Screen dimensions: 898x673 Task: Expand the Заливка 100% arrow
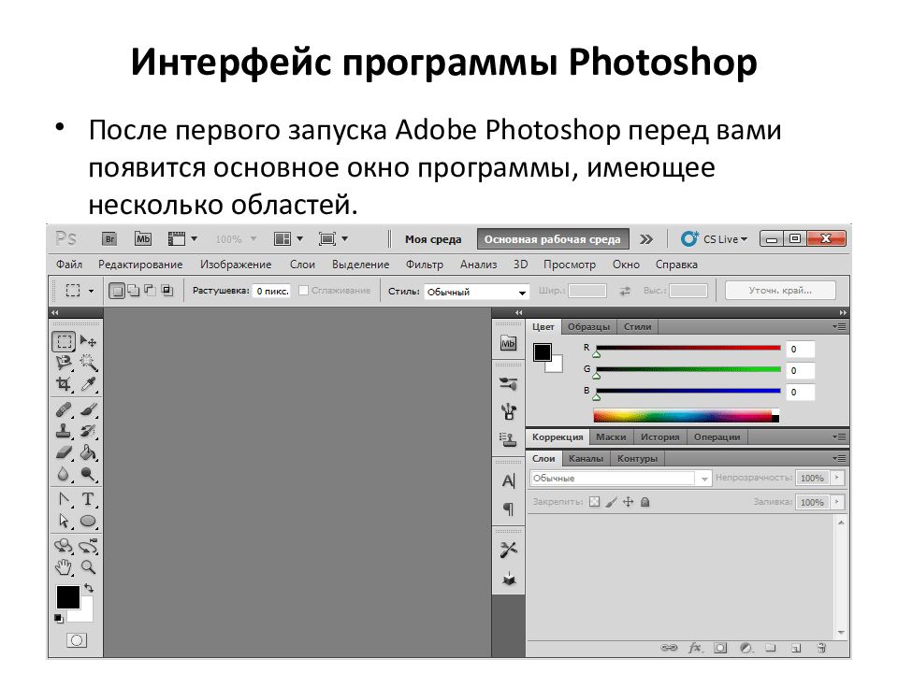point(837,502)
